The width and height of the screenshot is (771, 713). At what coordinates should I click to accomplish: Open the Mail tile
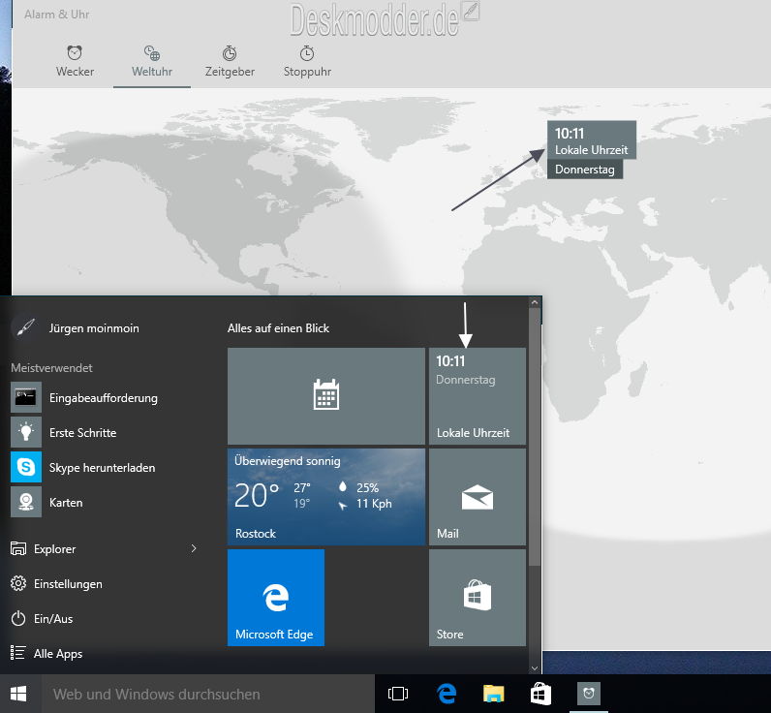pyautogui.click(x=478, y=497)
